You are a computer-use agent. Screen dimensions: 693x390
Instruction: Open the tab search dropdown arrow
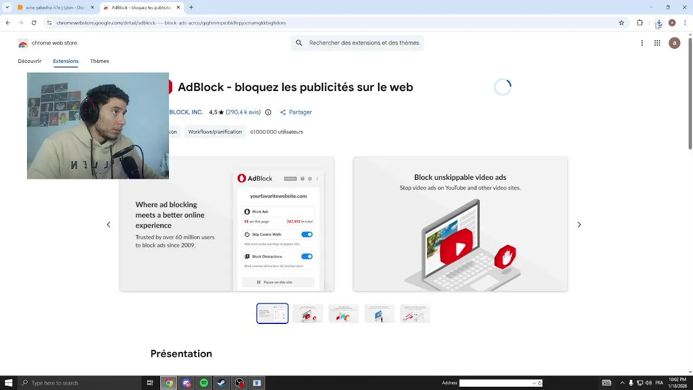coord(7,8)
